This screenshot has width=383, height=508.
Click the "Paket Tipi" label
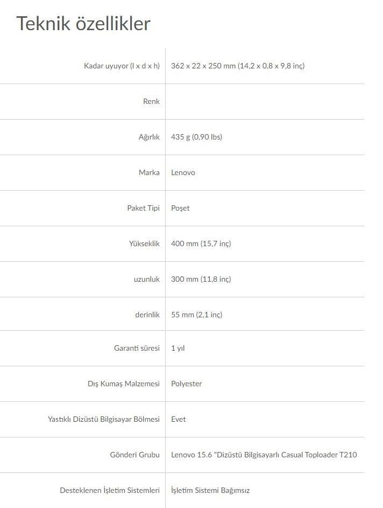coord(143,208)
